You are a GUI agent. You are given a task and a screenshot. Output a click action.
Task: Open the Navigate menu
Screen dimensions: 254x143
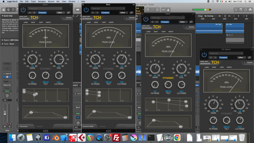[42, 2]
